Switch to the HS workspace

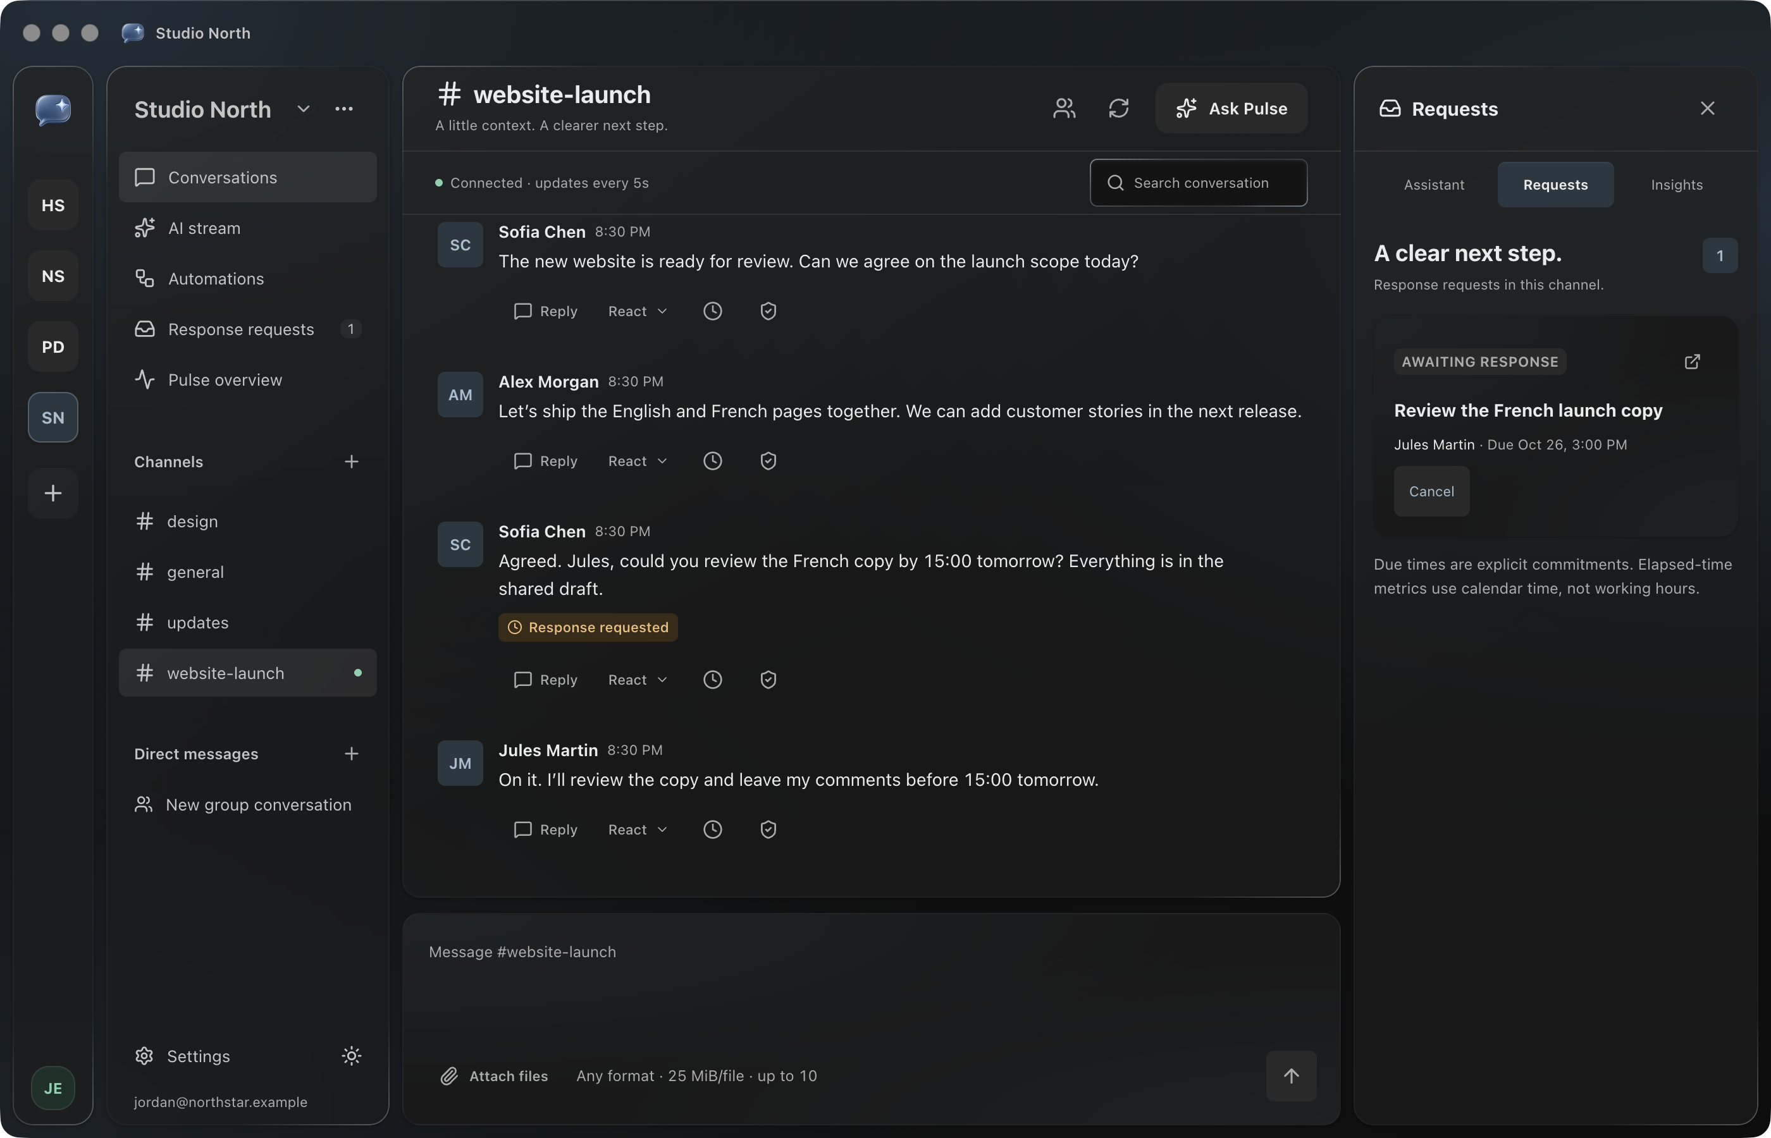click(53, 205)
